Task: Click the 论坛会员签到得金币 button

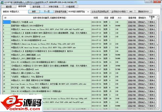Action: click(100, 12)
